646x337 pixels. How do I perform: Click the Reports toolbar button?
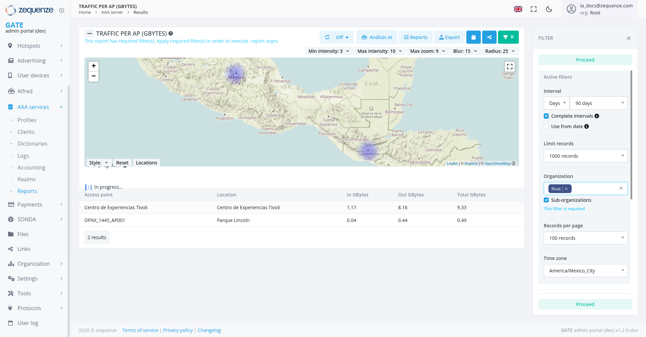pyautogui.click(x=416, y=37)
